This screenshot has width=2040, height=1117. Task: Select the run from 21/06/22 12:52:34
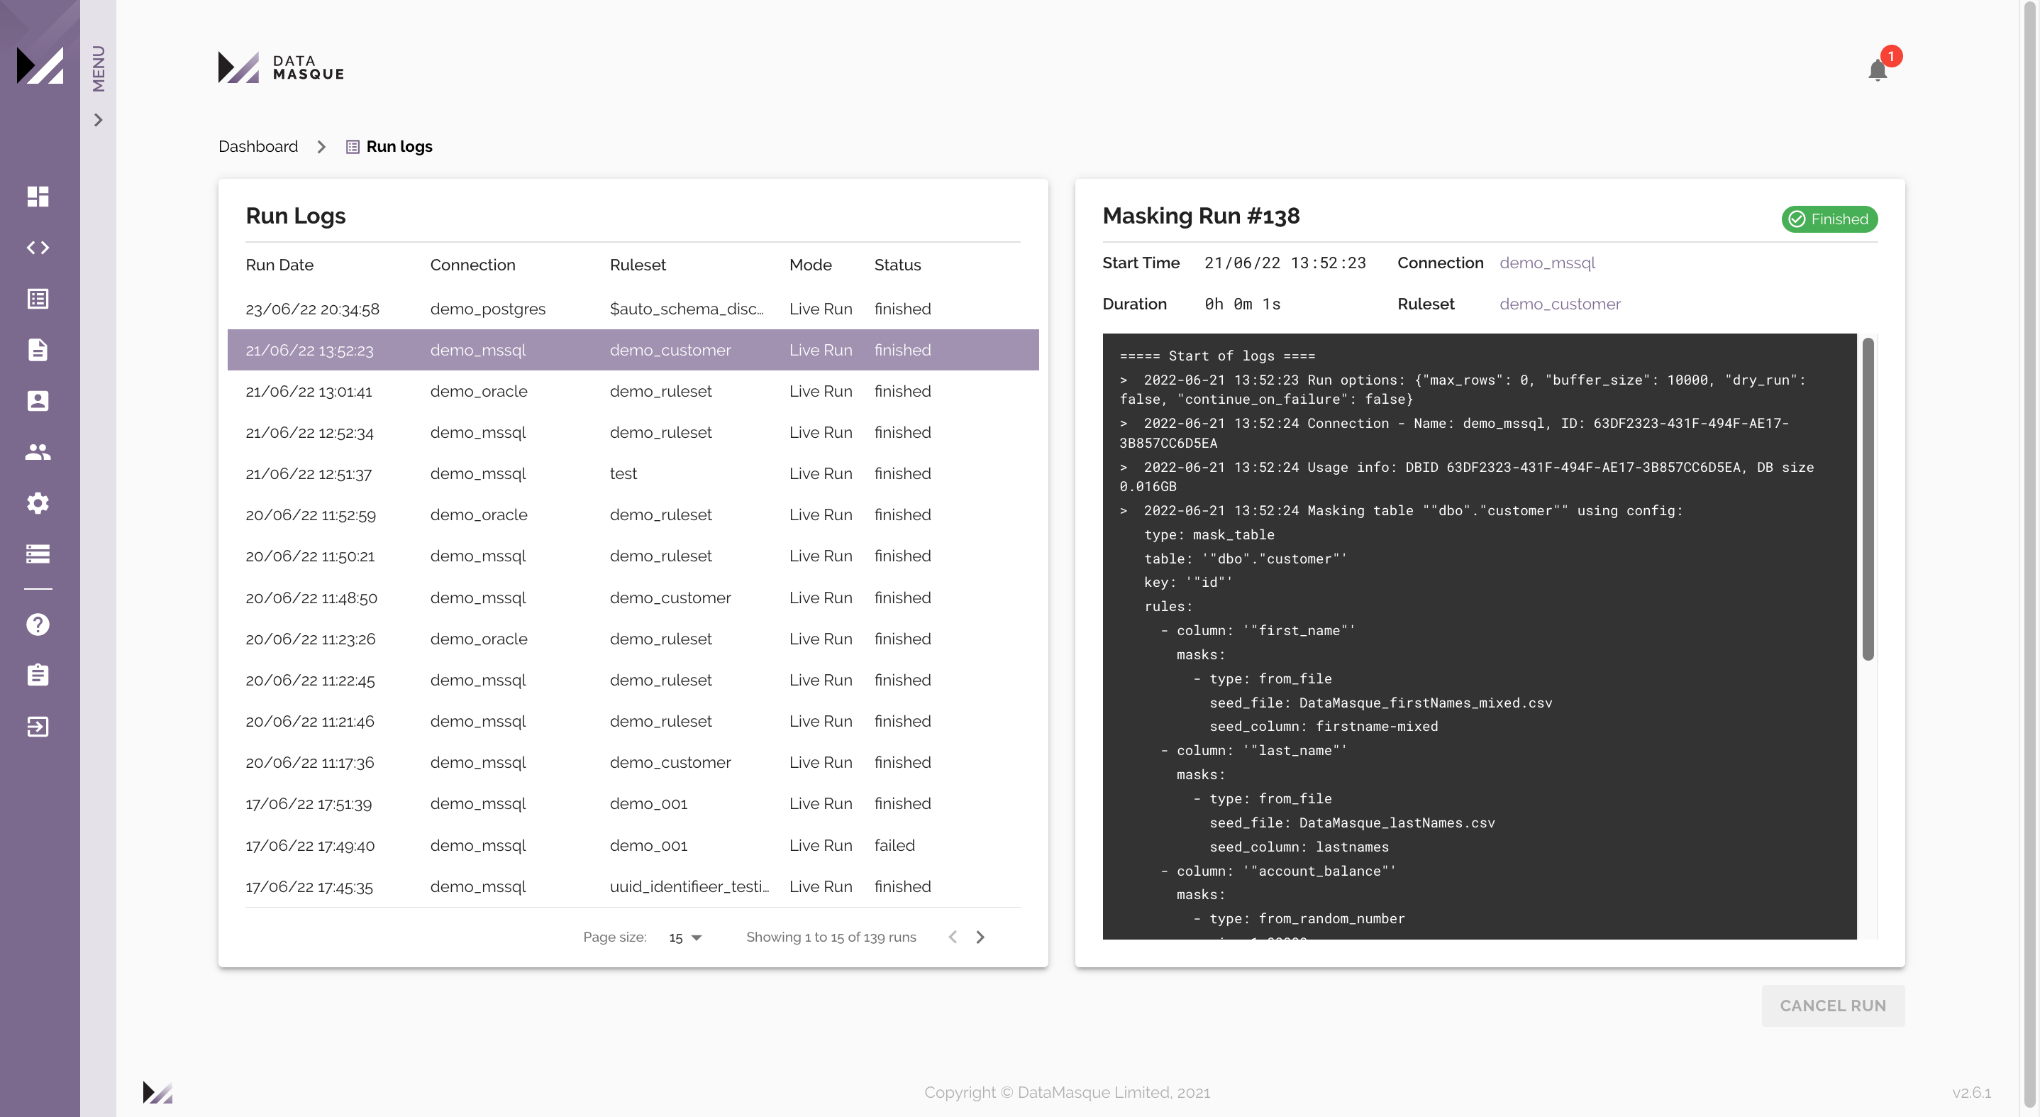[633, 433]
